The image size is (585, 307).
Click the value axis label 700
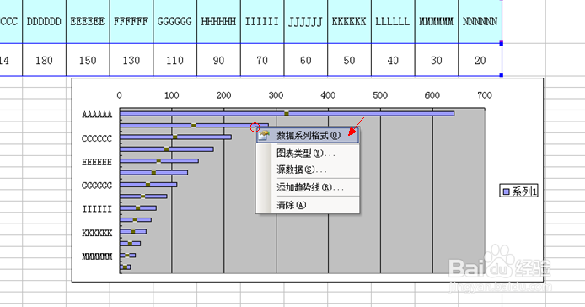(485, 95)
